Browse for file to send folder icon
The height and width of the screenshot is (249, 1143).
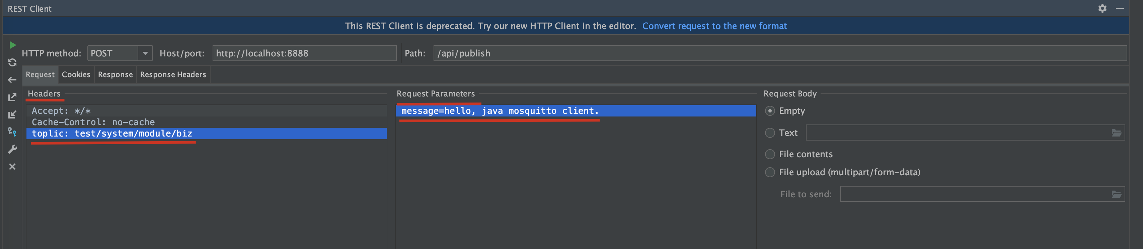pyautogui.click(x=1116, y=194)
